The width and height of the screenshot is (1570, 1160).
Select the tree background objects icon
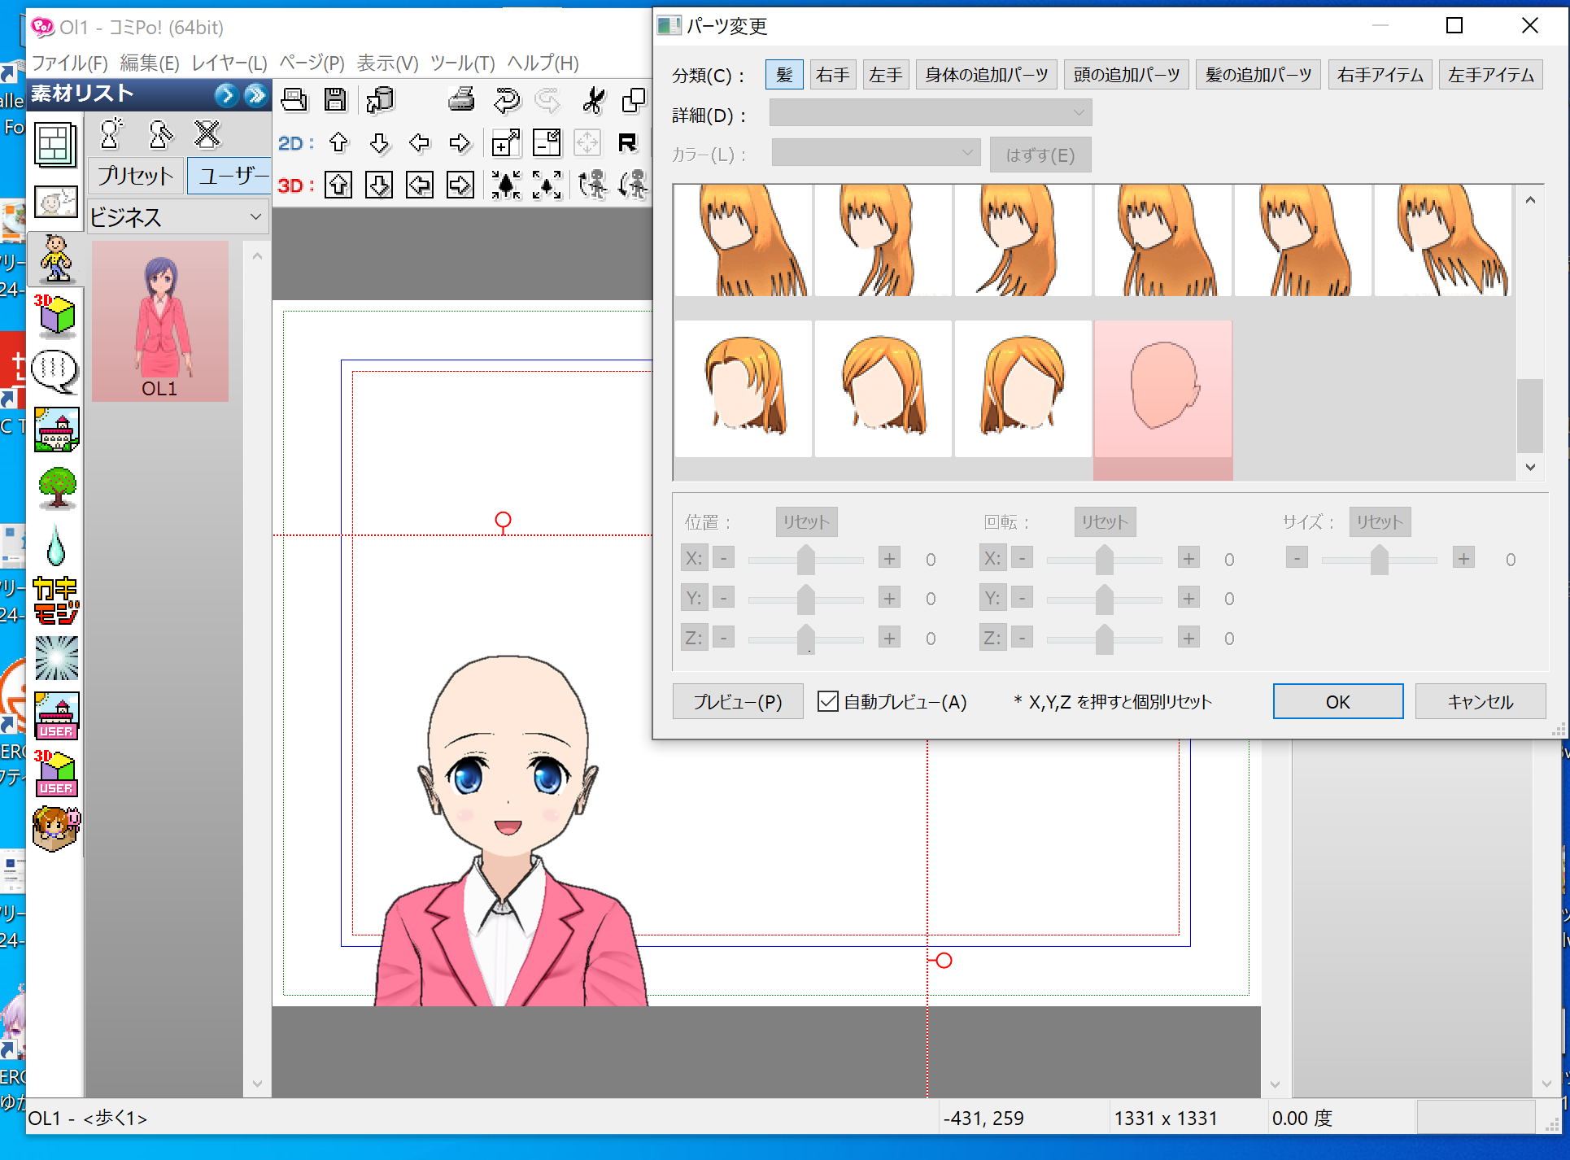[55, 488]
